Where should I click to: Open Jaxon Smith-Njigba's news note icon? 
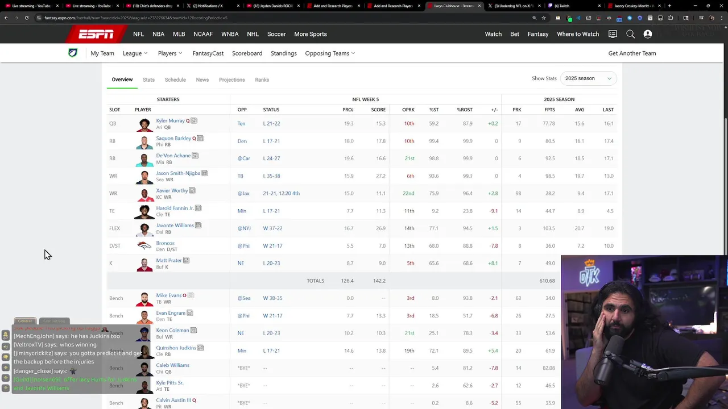pyautogui.click(x=205, y=173)
